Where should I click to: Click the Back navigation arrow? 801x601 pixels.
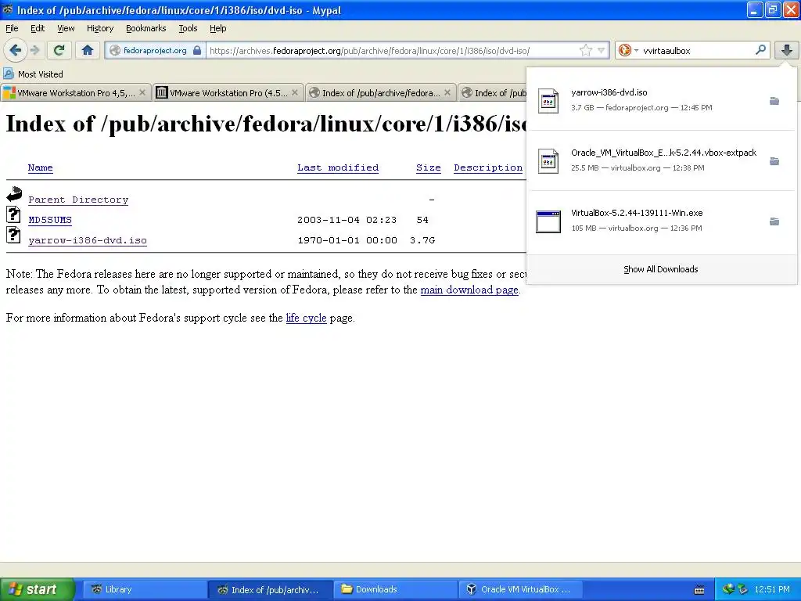pos(16,50)
